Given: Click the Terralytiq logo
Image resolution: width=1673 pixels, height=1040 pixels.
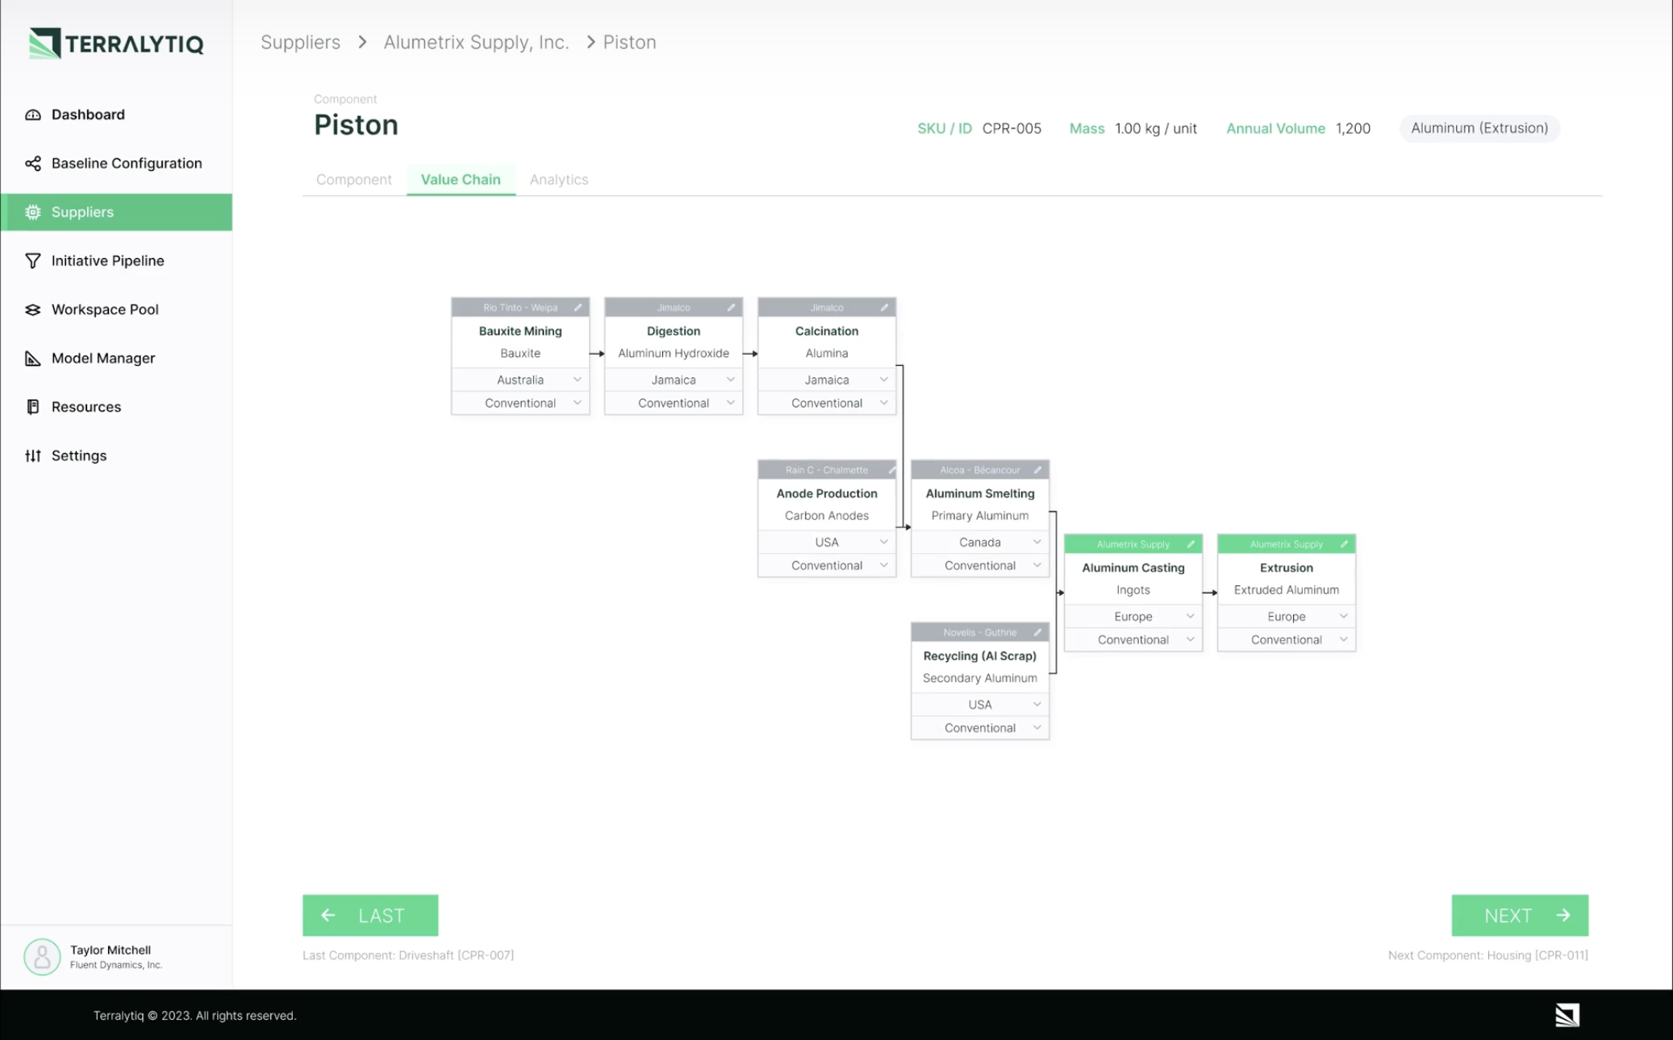Looking at the screenshot, I should coord(116,43).
